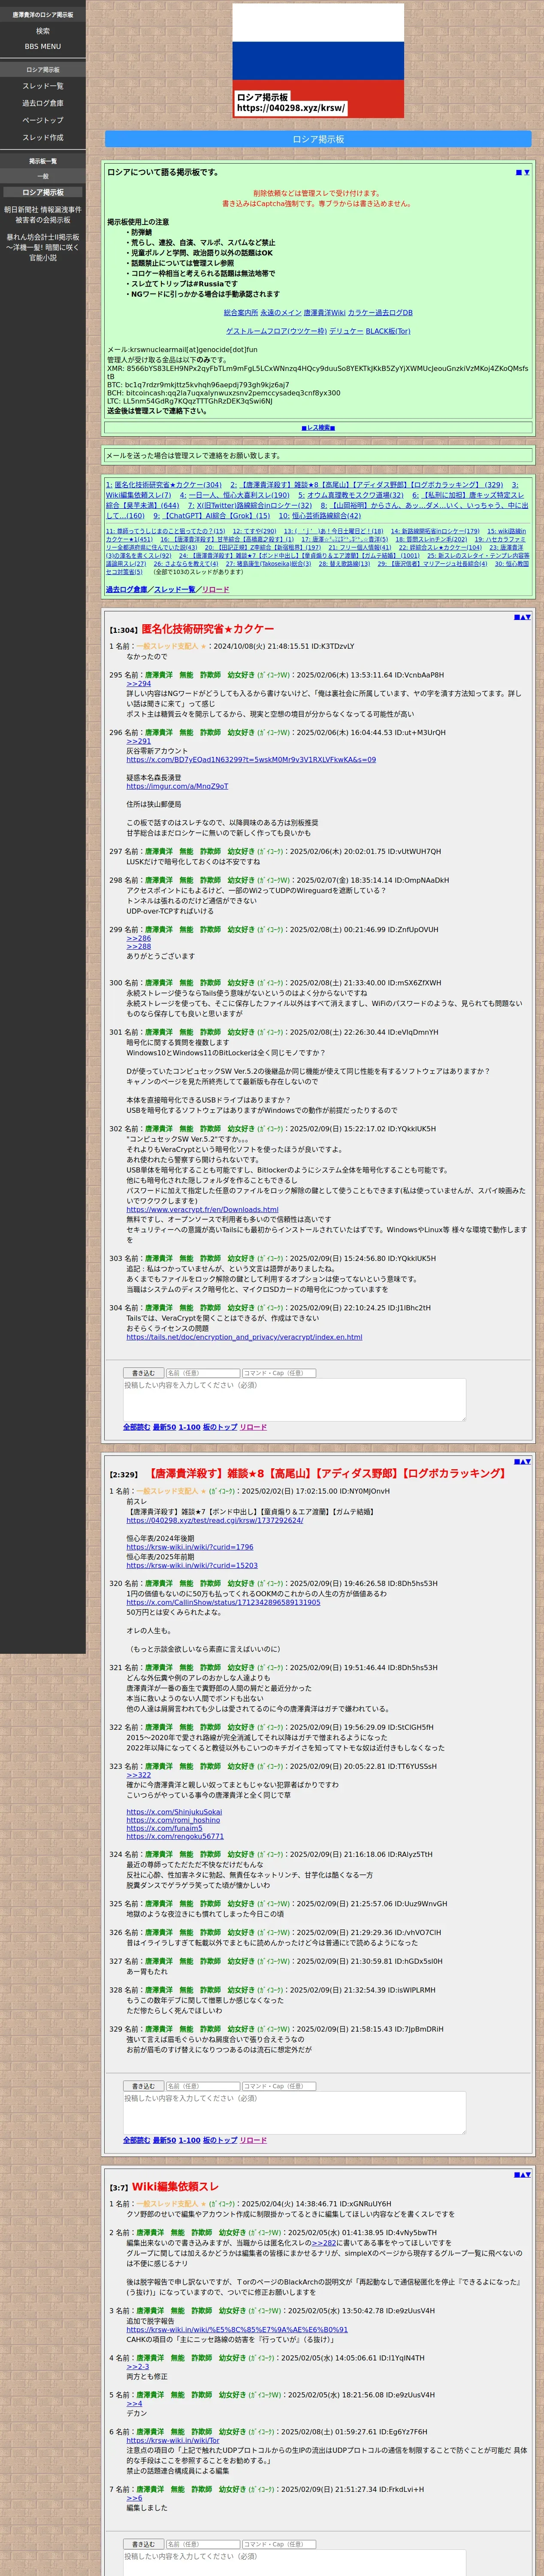The image size is (544, 2576).
Task: Click the ■レス検索■ link
Action: coord(318,427)
